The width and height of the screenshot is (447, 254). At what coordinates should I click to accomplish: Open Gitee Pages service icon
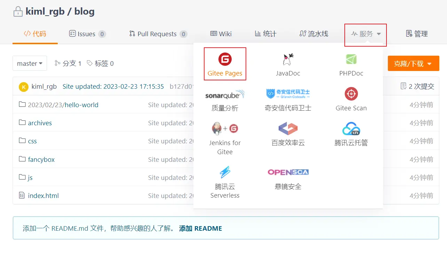click(225, 59)
